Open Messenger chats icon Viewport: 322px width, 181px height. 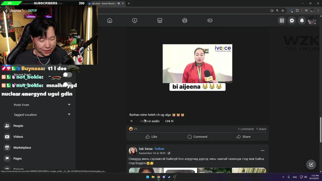coord(292,21)
